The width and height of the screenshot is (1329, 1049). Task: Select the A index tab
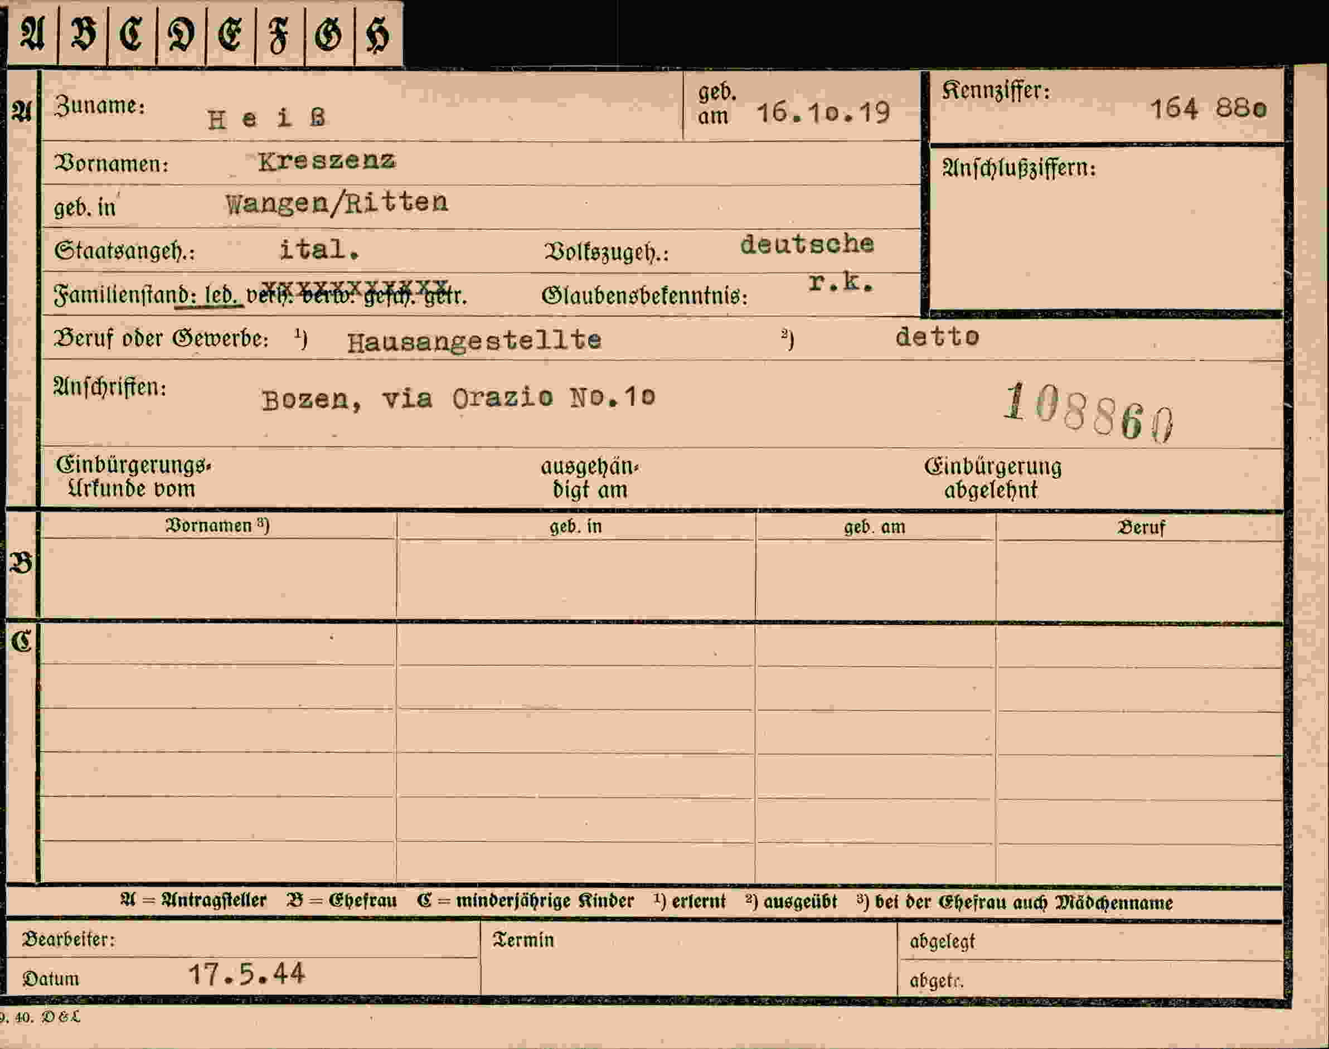pyautogui.click(x=32, y=34)
